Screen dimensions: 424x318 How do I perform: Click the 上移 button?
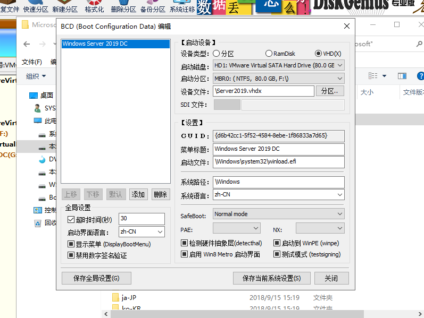pyautogui.click(x=71, y=194)
